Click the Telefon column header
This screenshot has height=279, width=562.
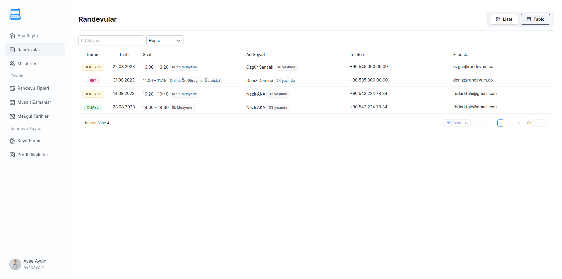357,55
